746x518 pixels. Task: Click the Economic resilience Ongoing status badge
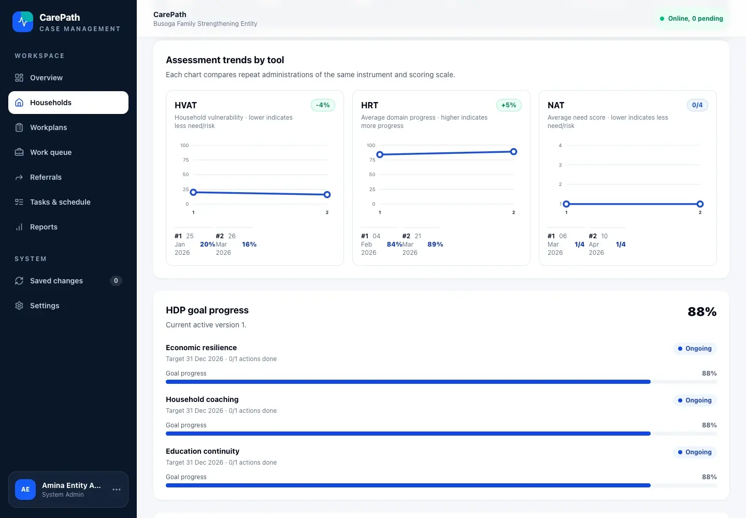tap(695, 349)
